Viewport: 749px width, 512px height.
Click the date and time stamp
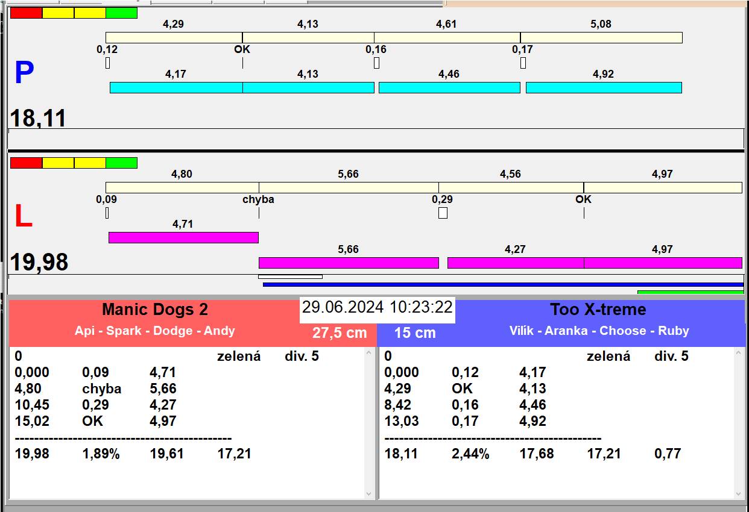point(377,307)
